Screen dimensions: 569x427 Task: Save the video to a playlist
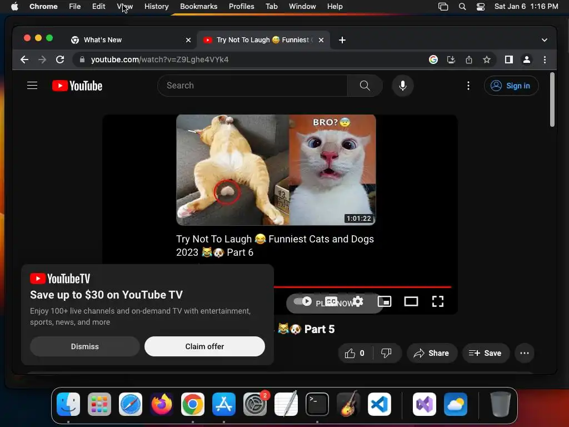pos(486,353)
